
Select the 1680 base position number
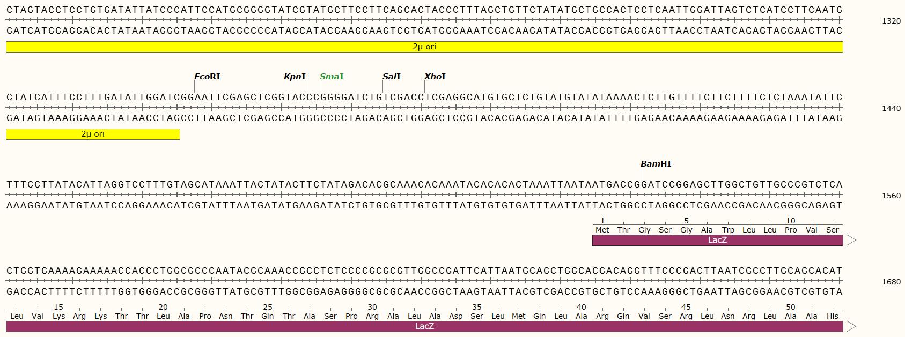point(891,282)
